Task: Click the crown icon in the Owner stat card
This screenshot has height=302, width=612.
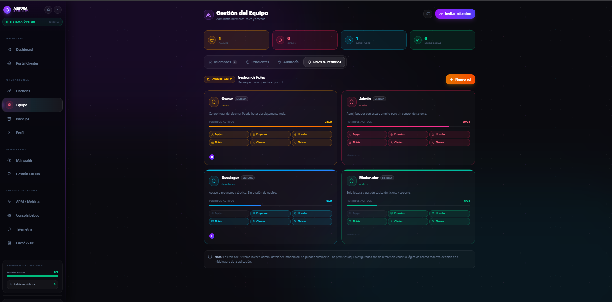Action: (212, 40)
